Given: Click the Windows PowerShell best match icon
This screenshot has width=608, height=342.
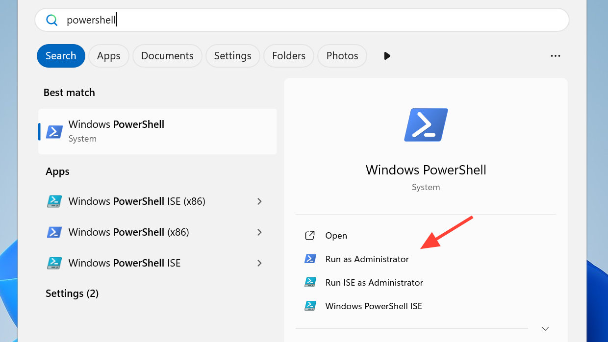Looking at the screenshot, I should pos(54,131).
